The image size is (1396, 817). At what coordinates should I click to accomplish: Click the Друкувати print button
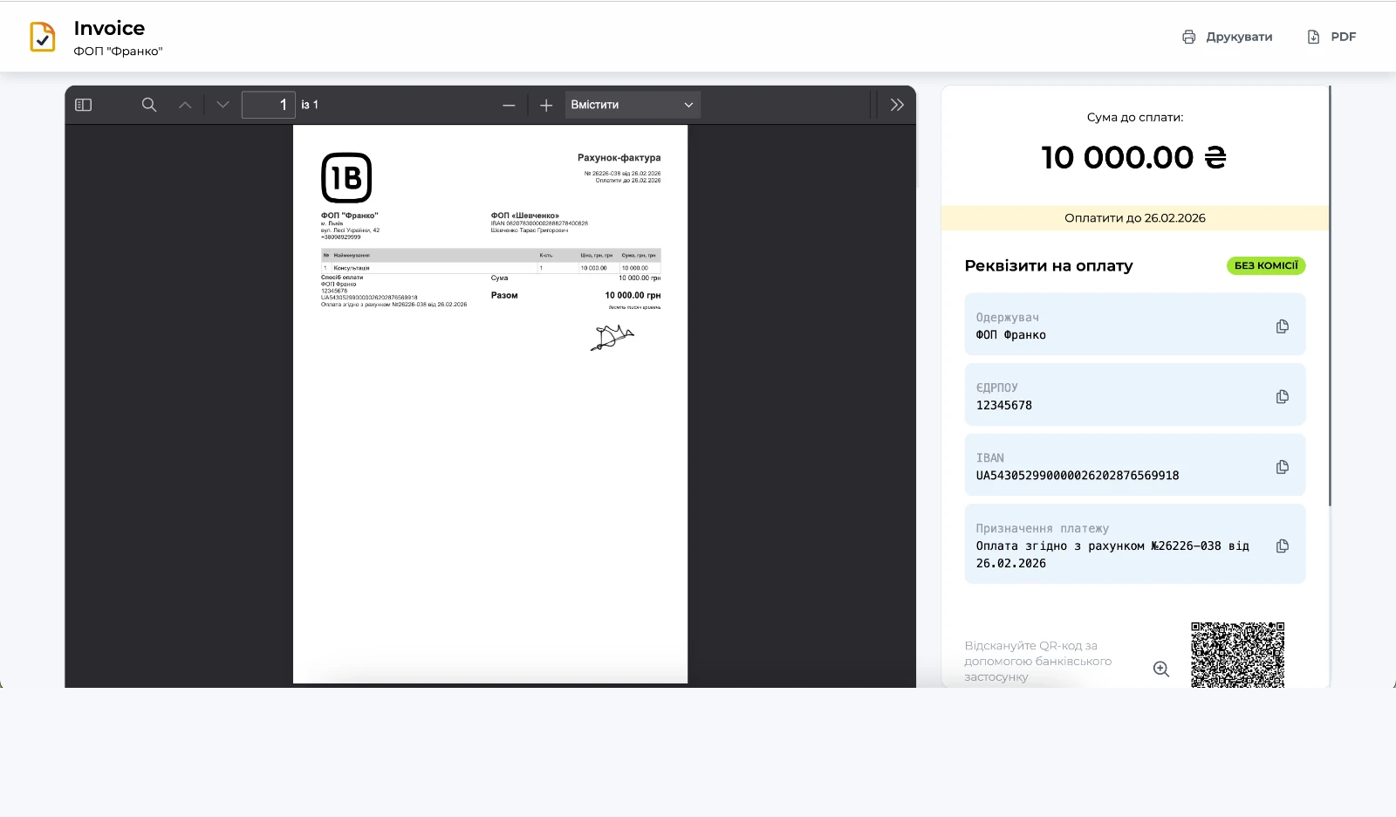coord(1227,37)
